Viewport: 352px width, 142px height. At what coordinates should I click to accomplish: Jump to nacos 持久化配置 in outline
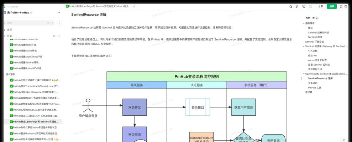pos(317,60)
